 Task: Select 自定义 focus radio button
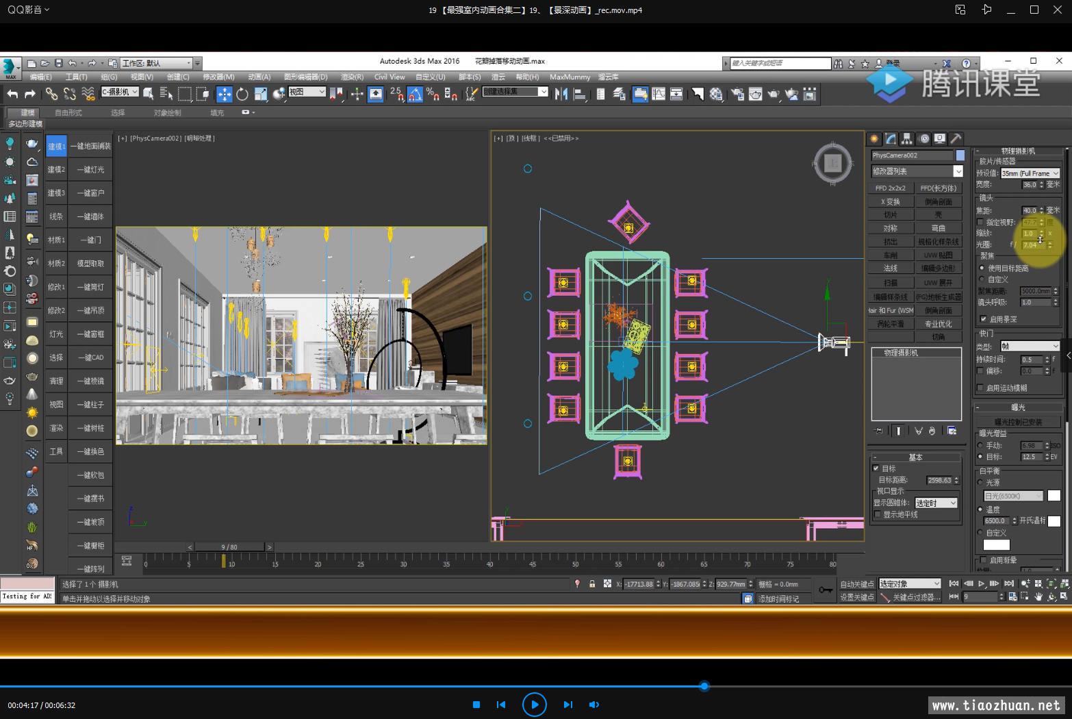pos(982,279)
